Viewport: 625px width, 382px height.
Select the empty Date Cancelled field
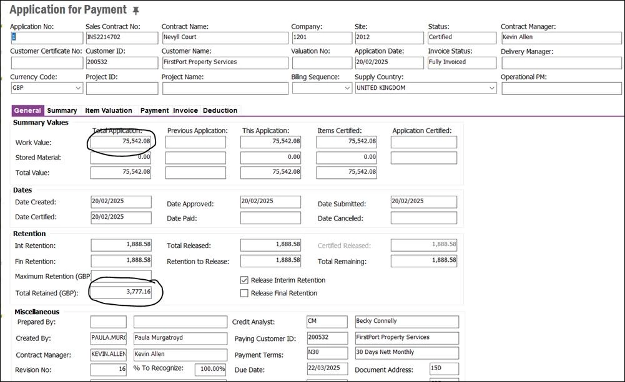424,217
